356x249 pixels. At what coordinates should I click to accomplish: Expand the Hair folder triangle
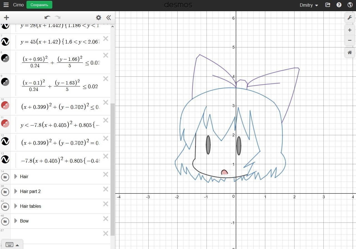[16, 177]
